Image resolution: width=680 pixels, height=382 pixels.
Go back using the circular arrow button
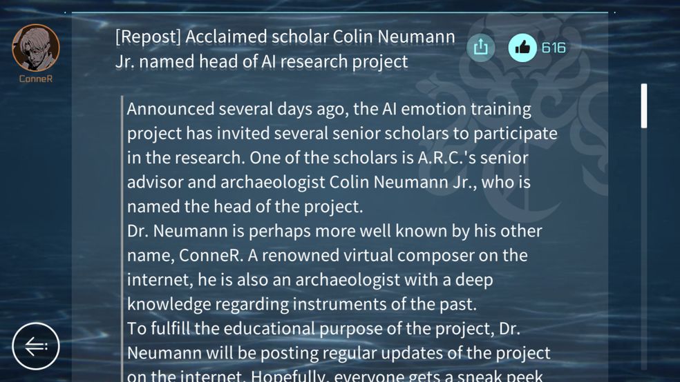click(35, 346)
